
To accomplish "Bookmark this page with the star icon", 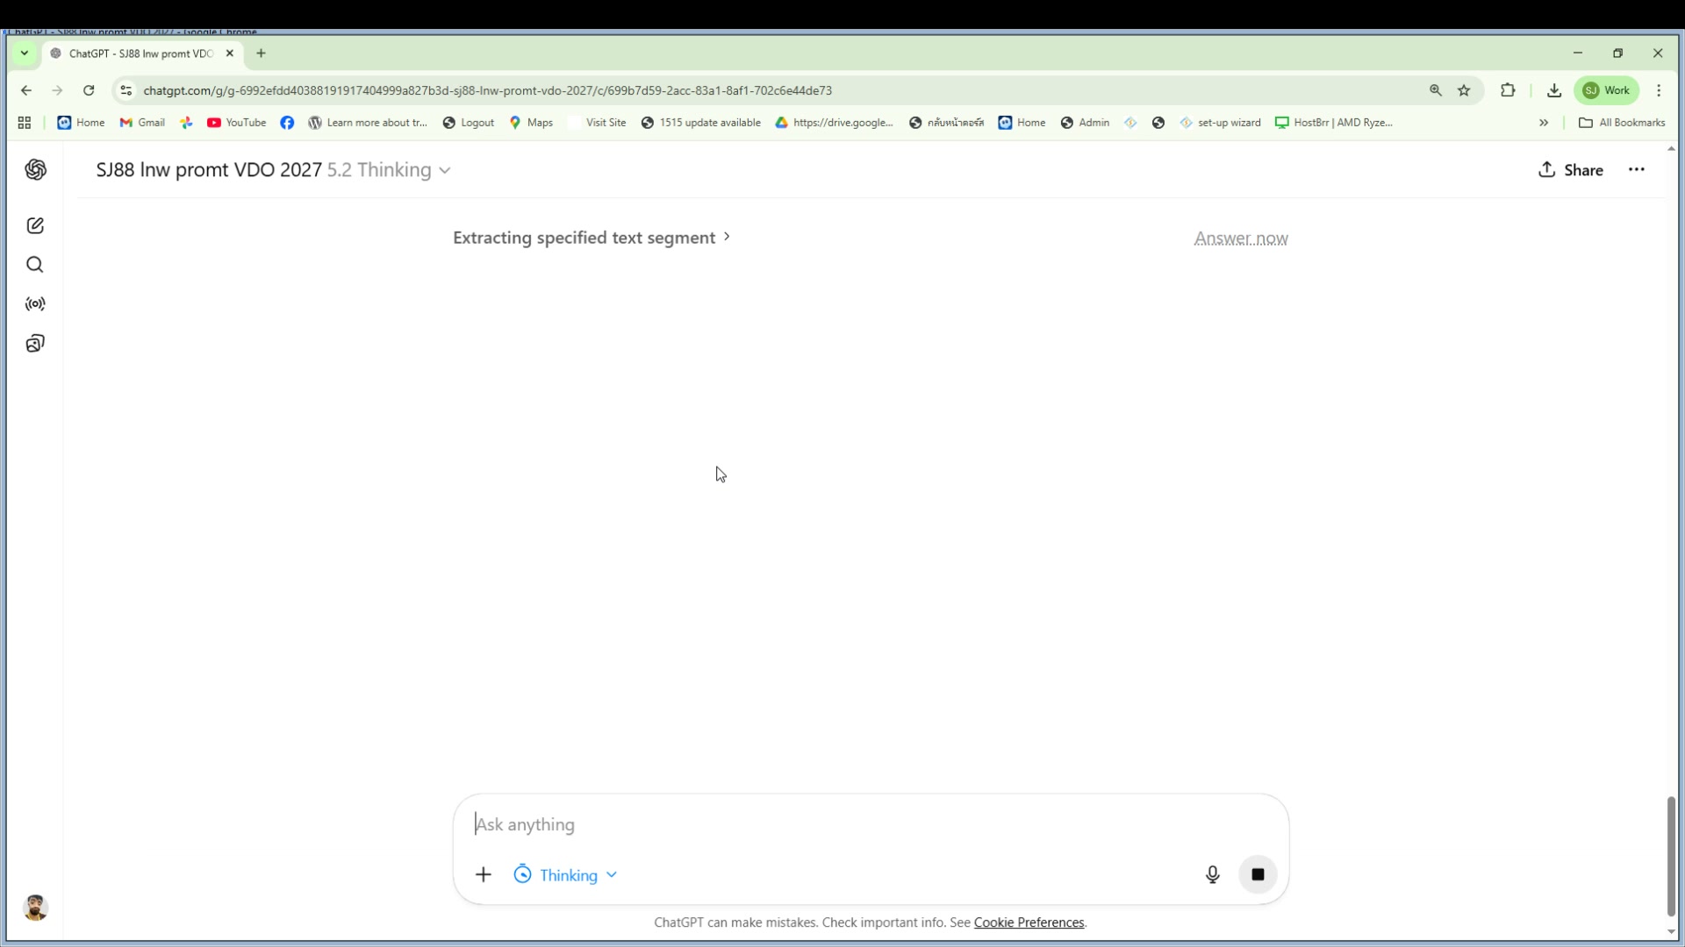I will click(x=1464, y=90).
